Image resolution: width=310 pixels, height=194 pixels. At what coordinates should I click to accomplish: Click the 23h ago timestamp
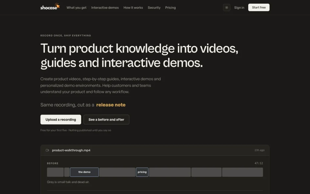[x=259, y=150]
